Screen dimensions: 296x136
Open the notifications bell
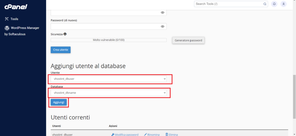(x=274, y=4)
